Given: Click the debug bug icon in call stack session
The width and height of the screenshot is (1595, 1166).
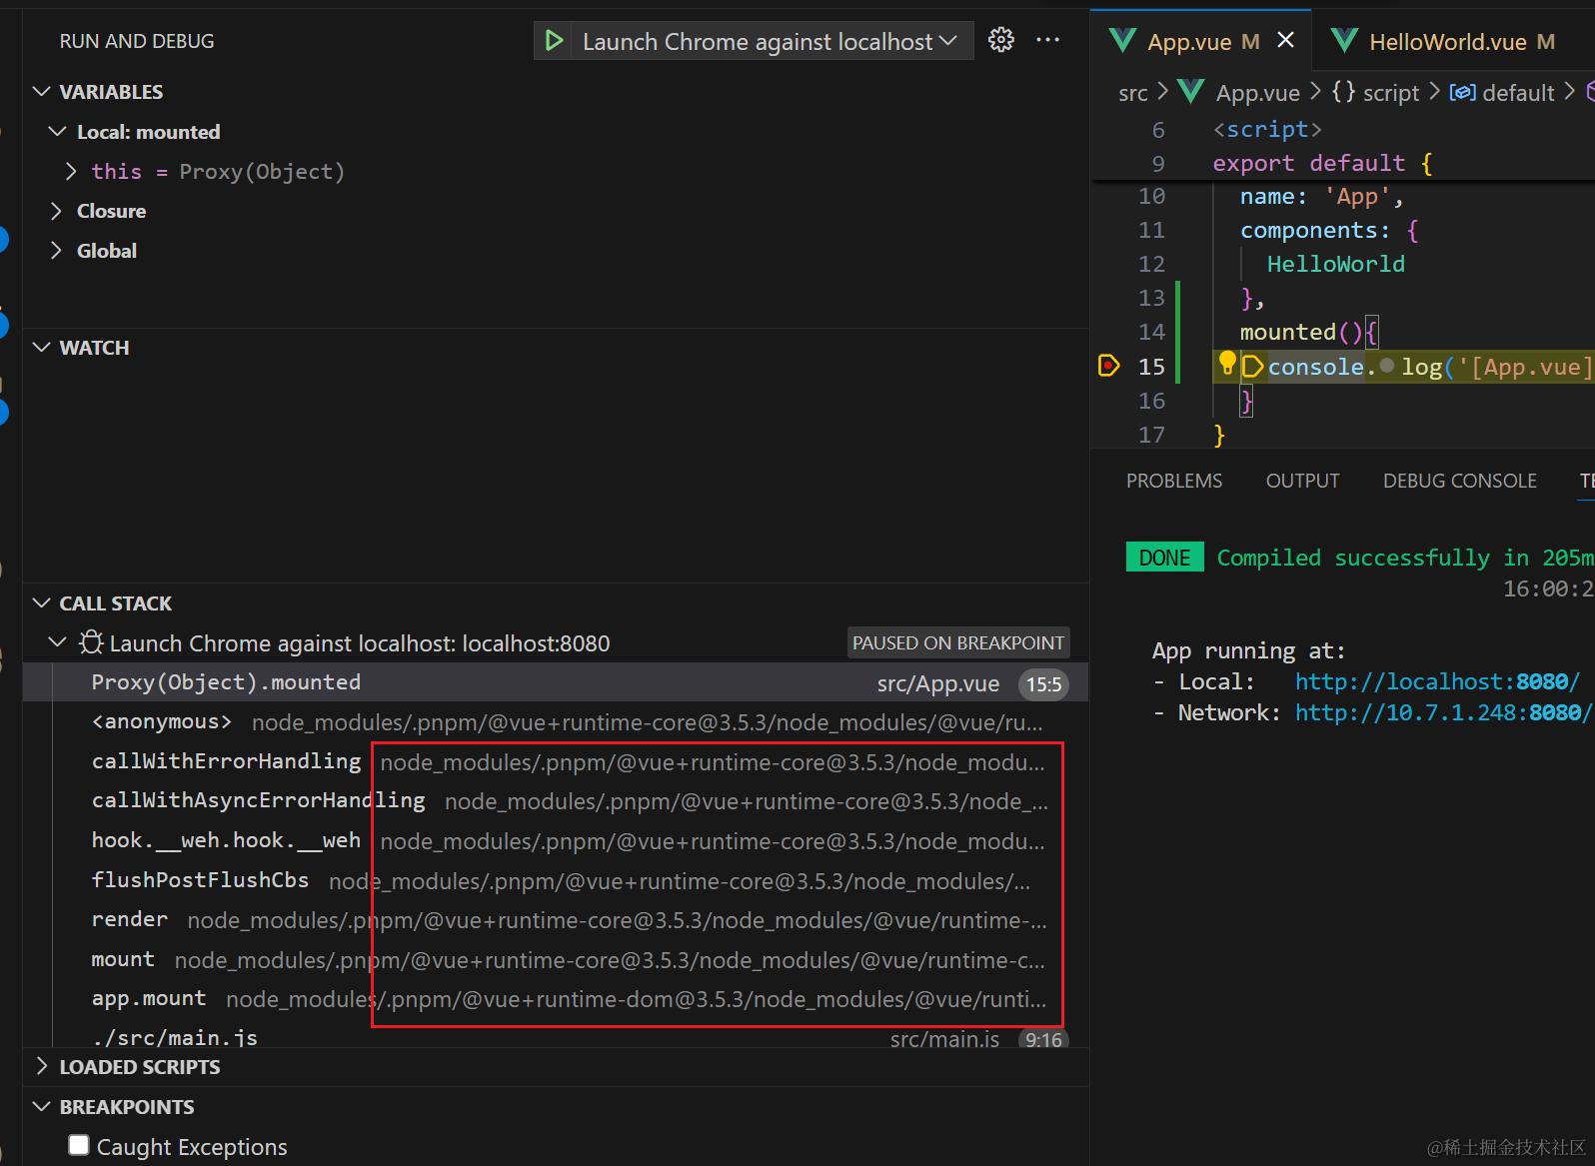Looking at the screenshot, I should 91,642.
